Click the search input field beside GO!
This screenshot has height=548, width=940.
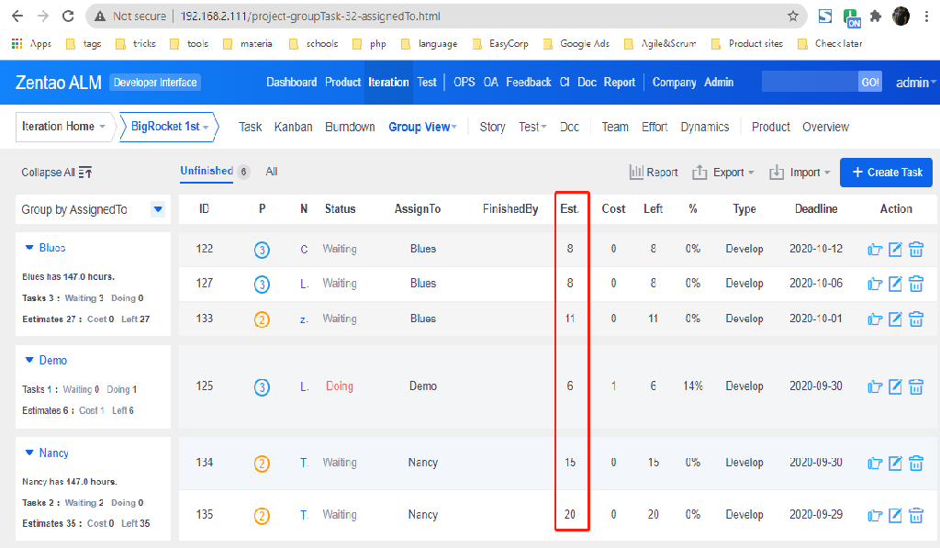(809, 82)
